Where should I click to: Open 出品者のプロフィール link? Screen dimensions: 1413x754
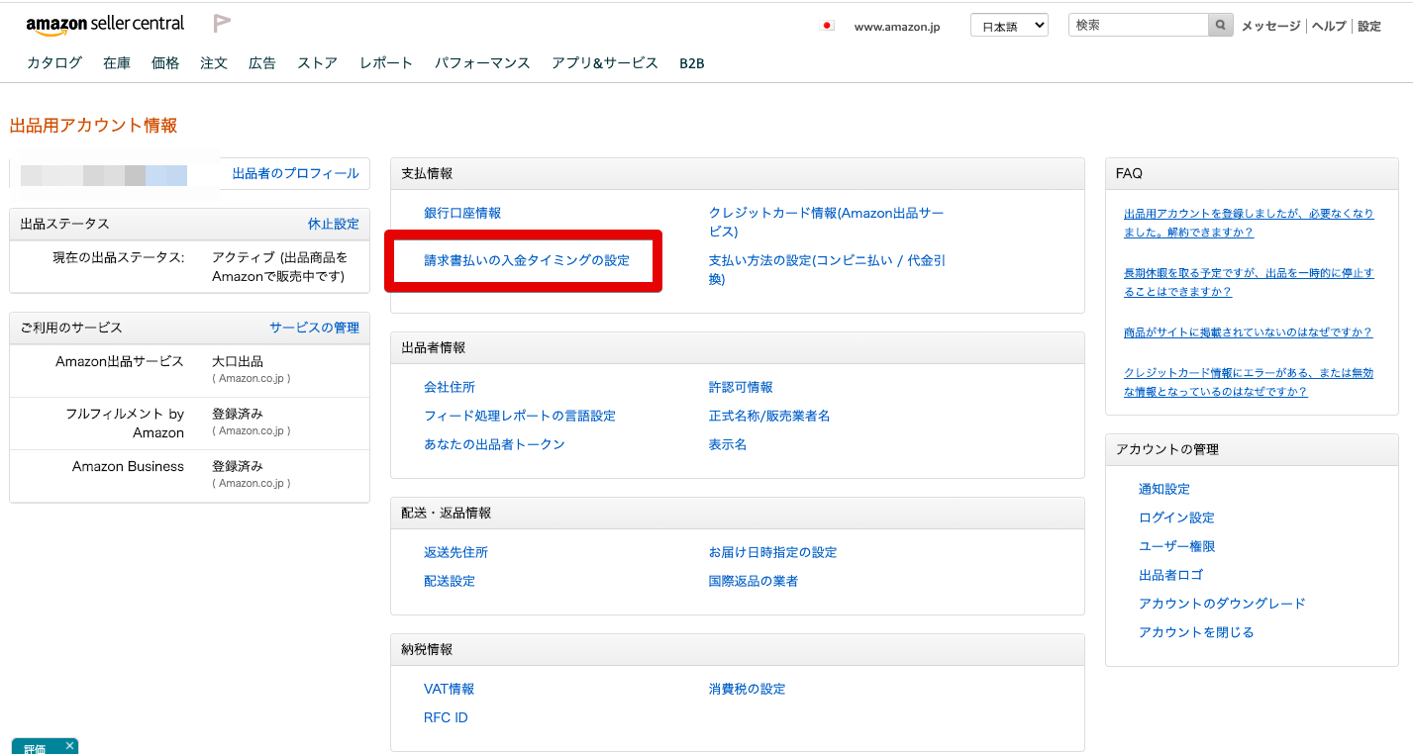click(x=295, y=173)
